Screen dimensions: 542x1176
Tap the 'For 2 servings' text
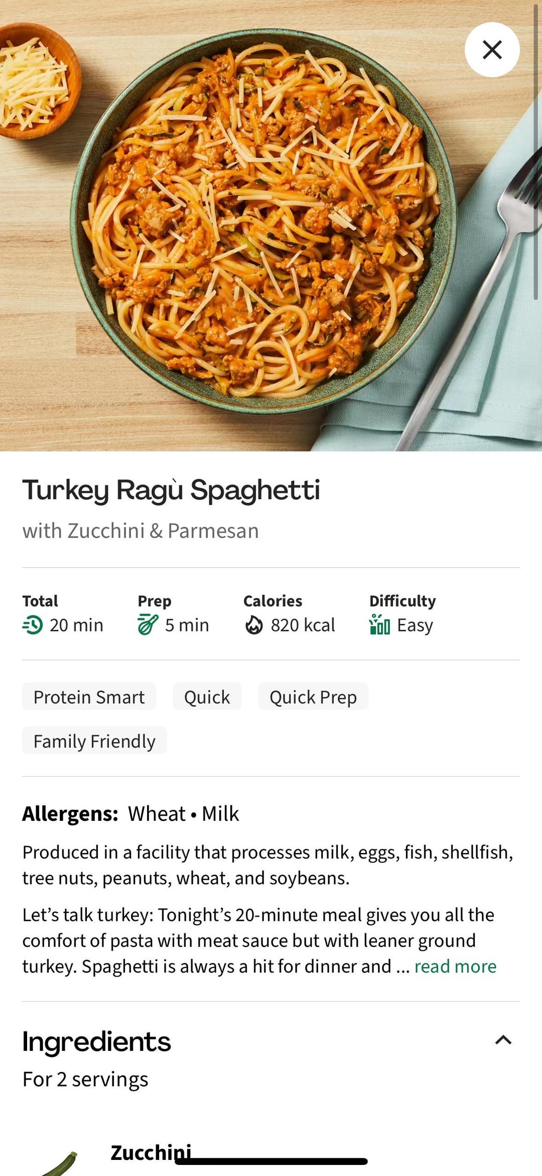[x=85, y=1080]
